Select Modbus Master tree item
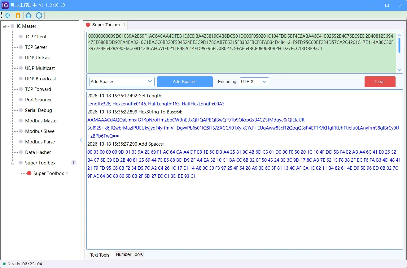 pyautogui.click(x=42, y=121)
